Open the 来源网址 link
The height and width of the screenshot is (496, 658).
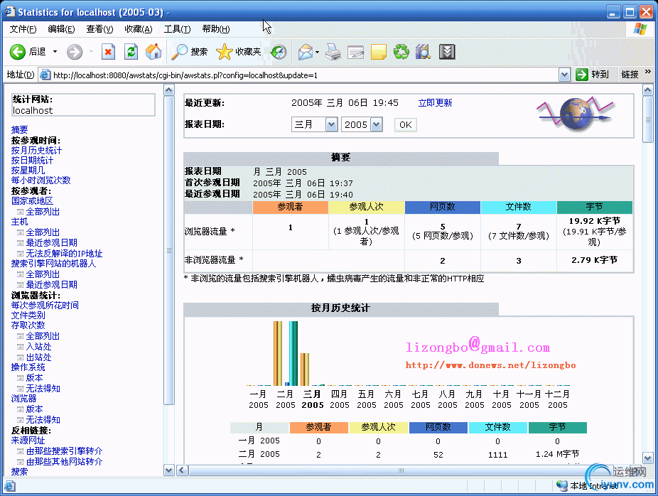point(28,440)
